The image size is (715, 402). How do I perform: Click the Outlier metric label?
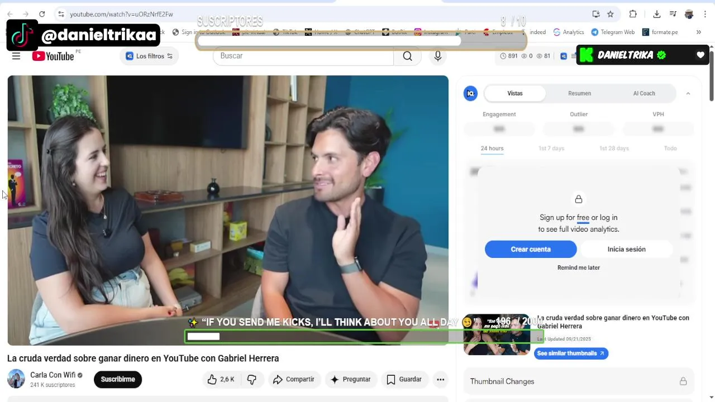579,114
